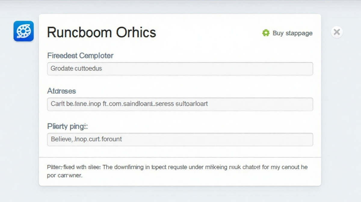The width and height of the screenshot is (361, 202).
Task: Close the dialog with the X button
Action: point(337,32)
